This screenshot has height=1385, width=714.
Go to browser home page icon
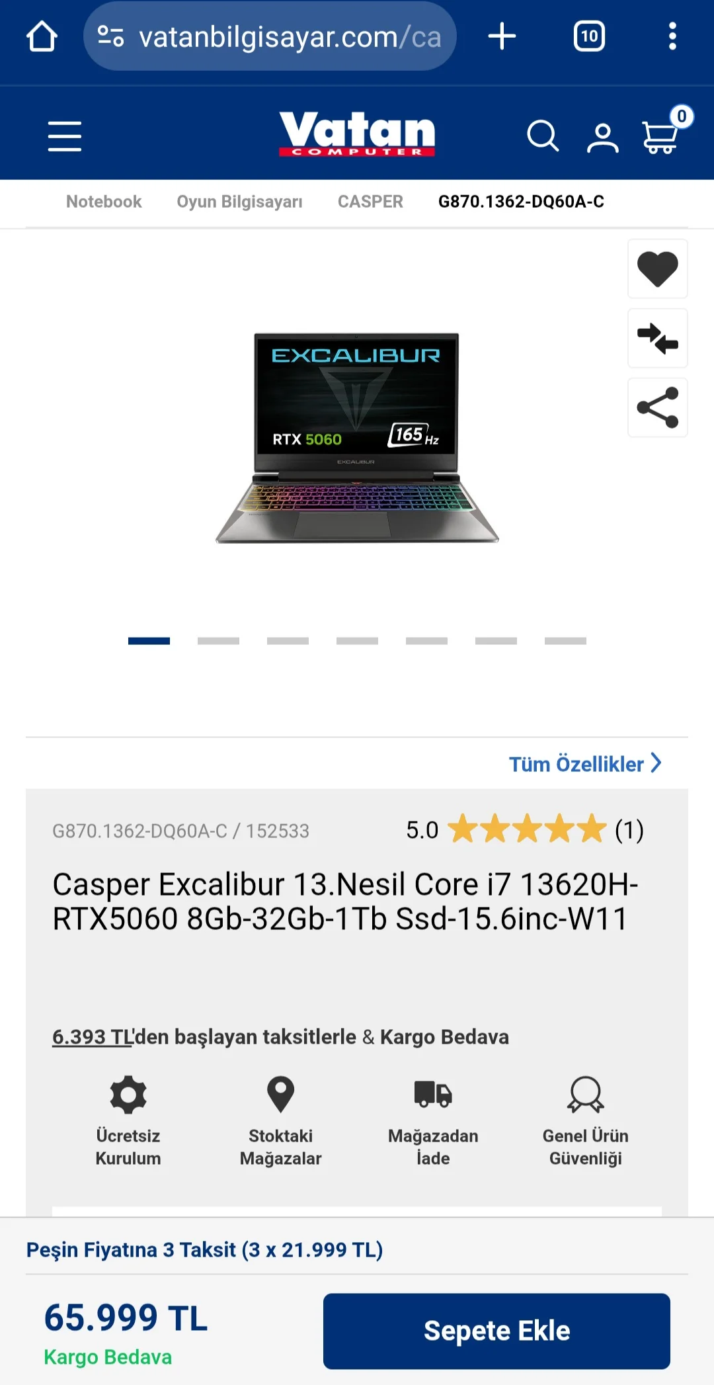point(42,36)
